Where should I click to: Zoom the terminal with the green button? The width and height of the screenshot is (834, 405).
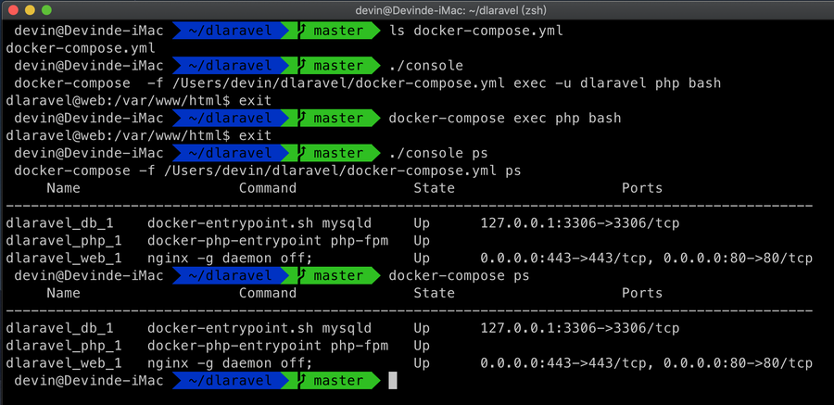(x=46, y=9)
